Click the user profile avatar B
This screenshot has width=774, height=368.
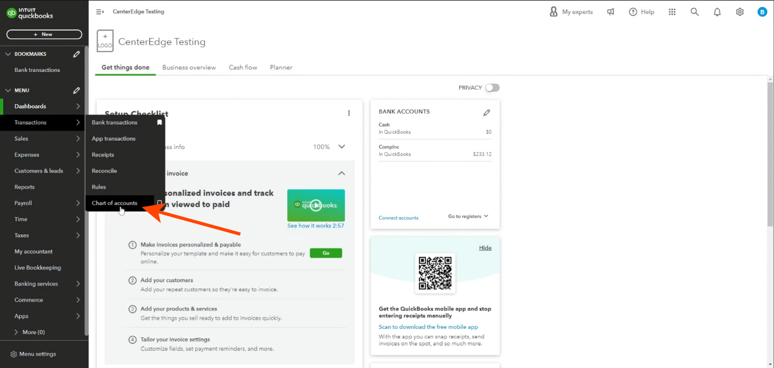pos(762,12)
